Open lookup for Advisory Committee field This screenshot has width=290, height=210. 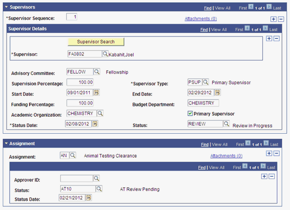(x=97, y=72)
